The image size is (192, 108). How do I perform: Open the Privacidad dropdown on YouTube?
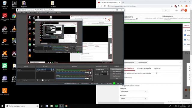(x=133, y=99)
